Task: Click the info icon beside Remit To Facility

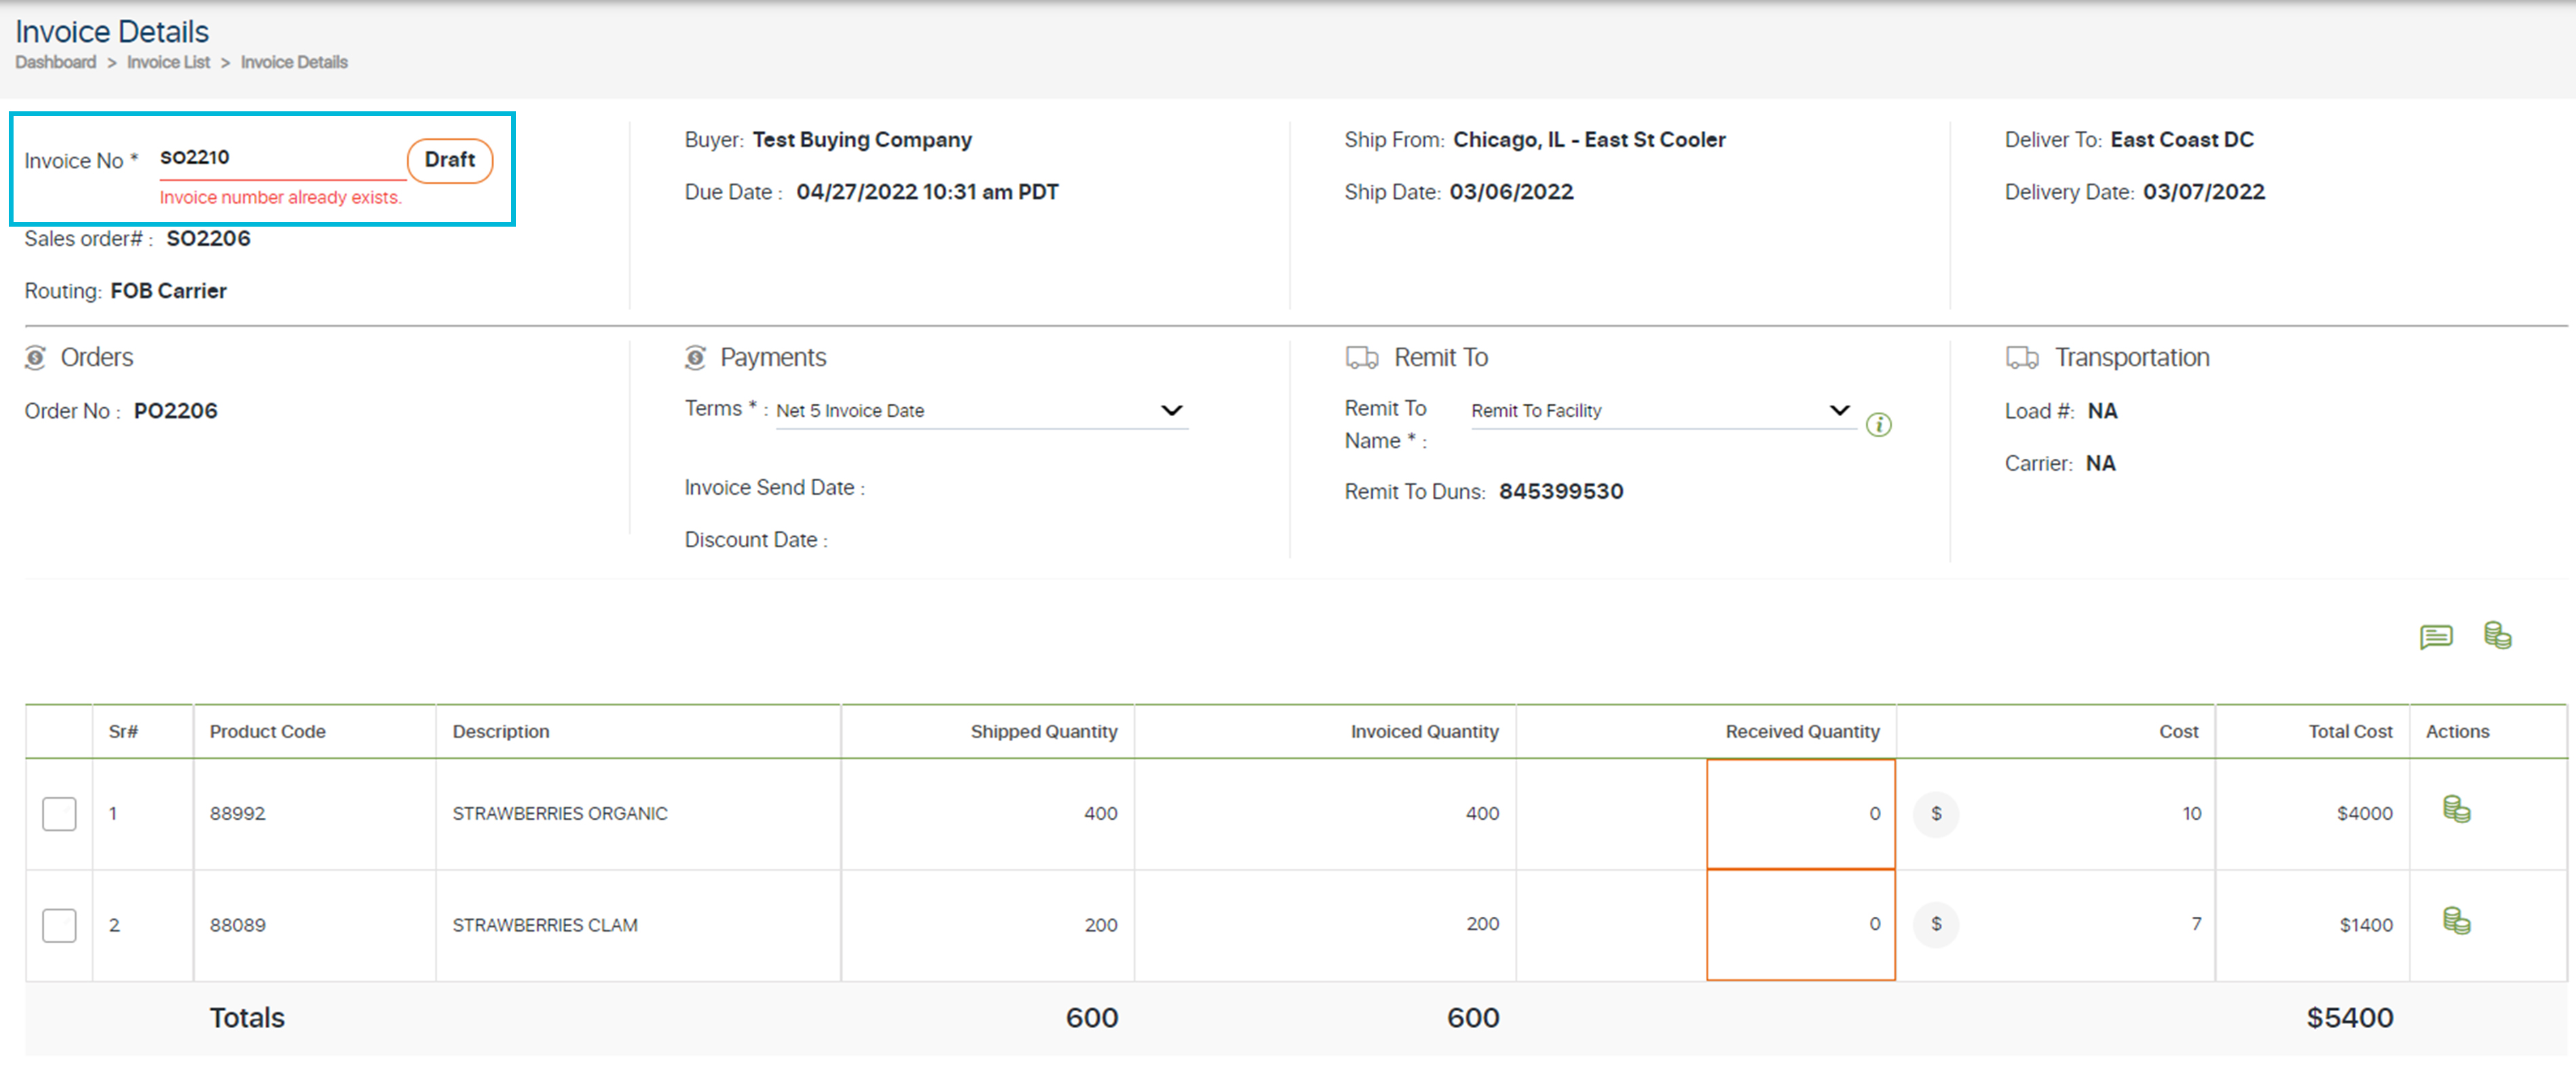Action: coord(1880,425)
